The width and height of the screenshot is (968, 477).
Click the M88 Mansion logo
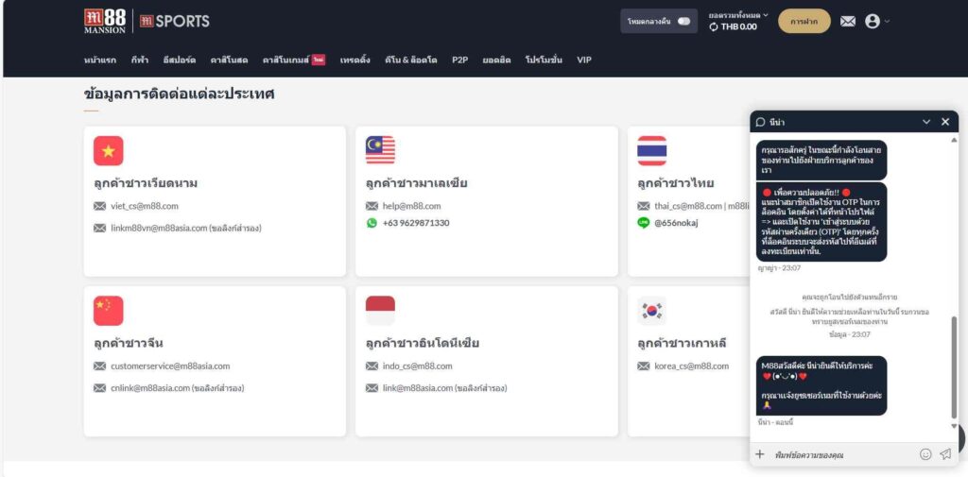coord(105,21)
